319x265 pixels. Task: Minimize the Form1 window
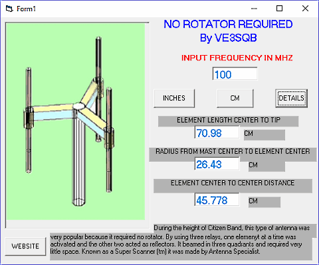[x=254, y=9]
